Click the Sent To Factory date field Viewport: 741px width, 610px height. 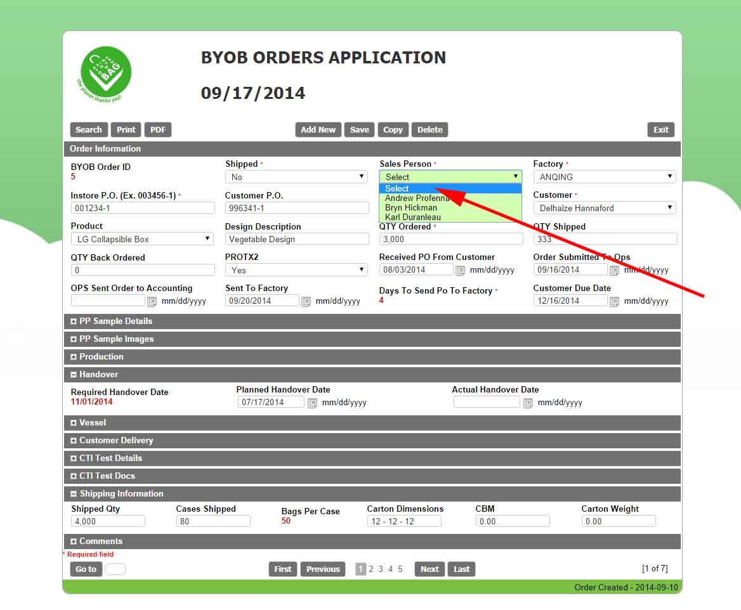point(262,301)
